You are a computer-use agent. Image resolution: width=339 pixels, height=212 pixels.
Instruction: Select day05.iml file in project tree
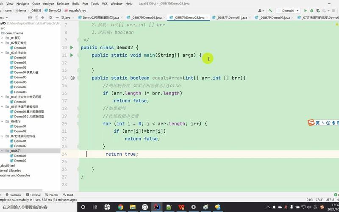click(8, 165)
